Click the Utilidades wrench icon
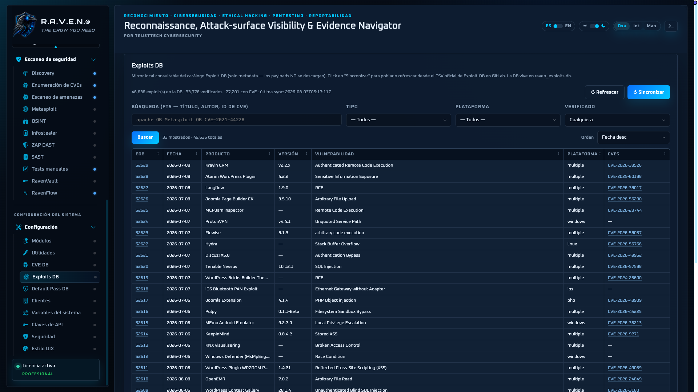Viewport: 698px width, 392px height. [25, 253]
